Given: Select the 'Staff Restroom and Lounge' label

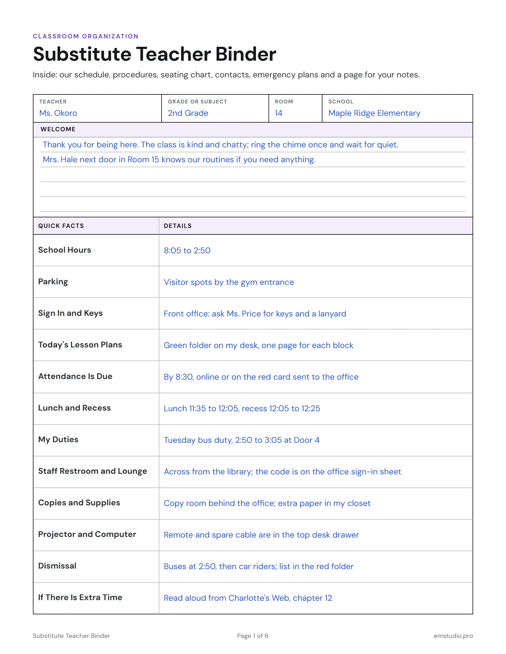Looking at the screenshot, I should pyautogui.click(x=92, y=471).
